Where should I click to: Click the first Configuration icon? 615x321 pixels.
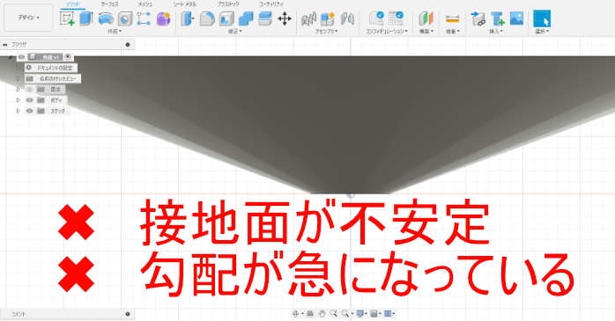coord(376,18)
